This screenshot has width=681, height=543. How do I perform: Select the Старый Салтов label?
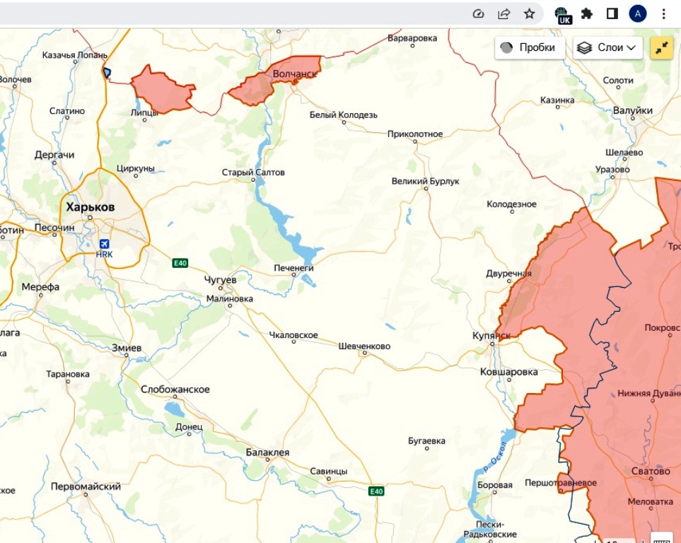(253, 172)
